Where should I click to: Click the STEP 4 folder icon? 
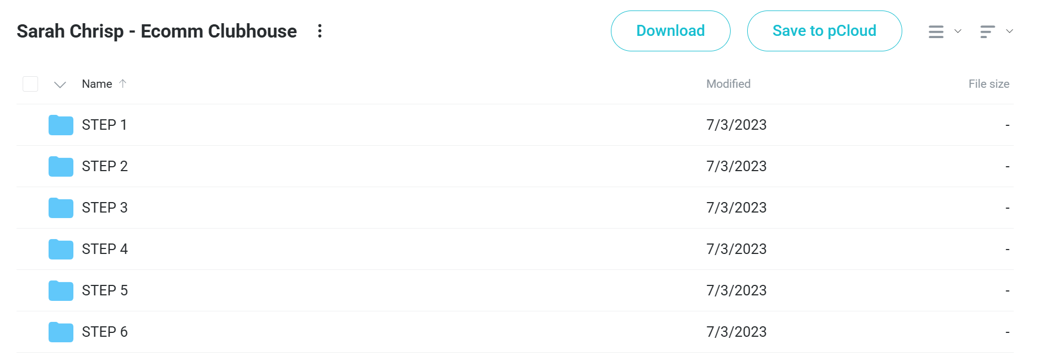click(61, 250)
